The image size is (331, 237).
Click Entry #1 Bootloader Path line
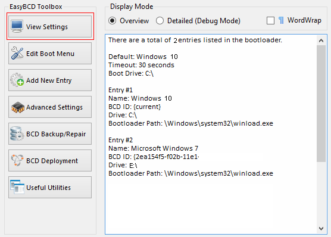(191, 123)
